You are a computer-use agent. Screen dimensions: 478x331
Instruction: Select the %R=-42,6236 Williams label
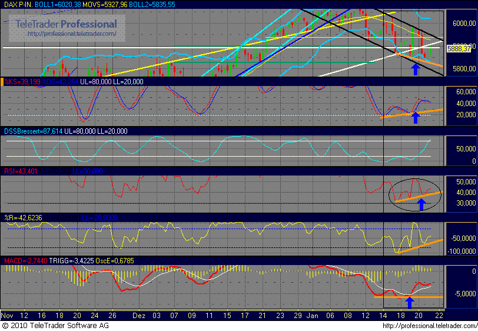click(x=23, y=217)
